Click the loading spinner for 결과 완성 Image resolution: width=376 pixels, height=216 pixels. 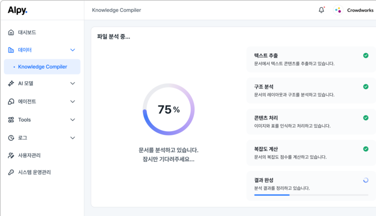(x=366, y=180)
